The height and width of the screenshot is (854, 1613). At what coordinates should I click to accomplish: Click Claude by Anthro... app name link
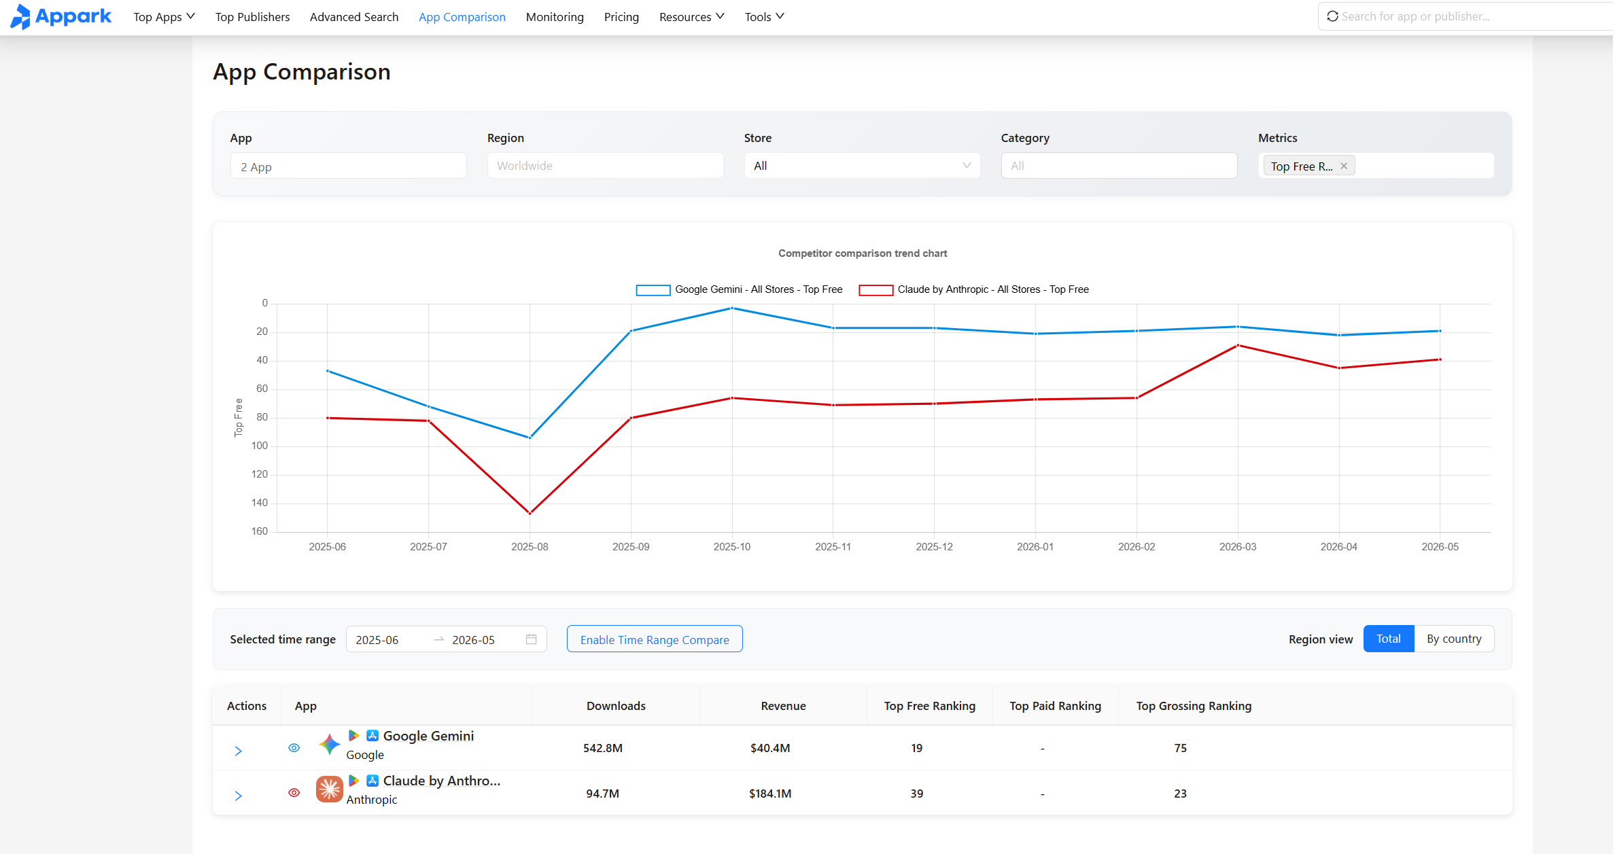click(x=442, y=781)
